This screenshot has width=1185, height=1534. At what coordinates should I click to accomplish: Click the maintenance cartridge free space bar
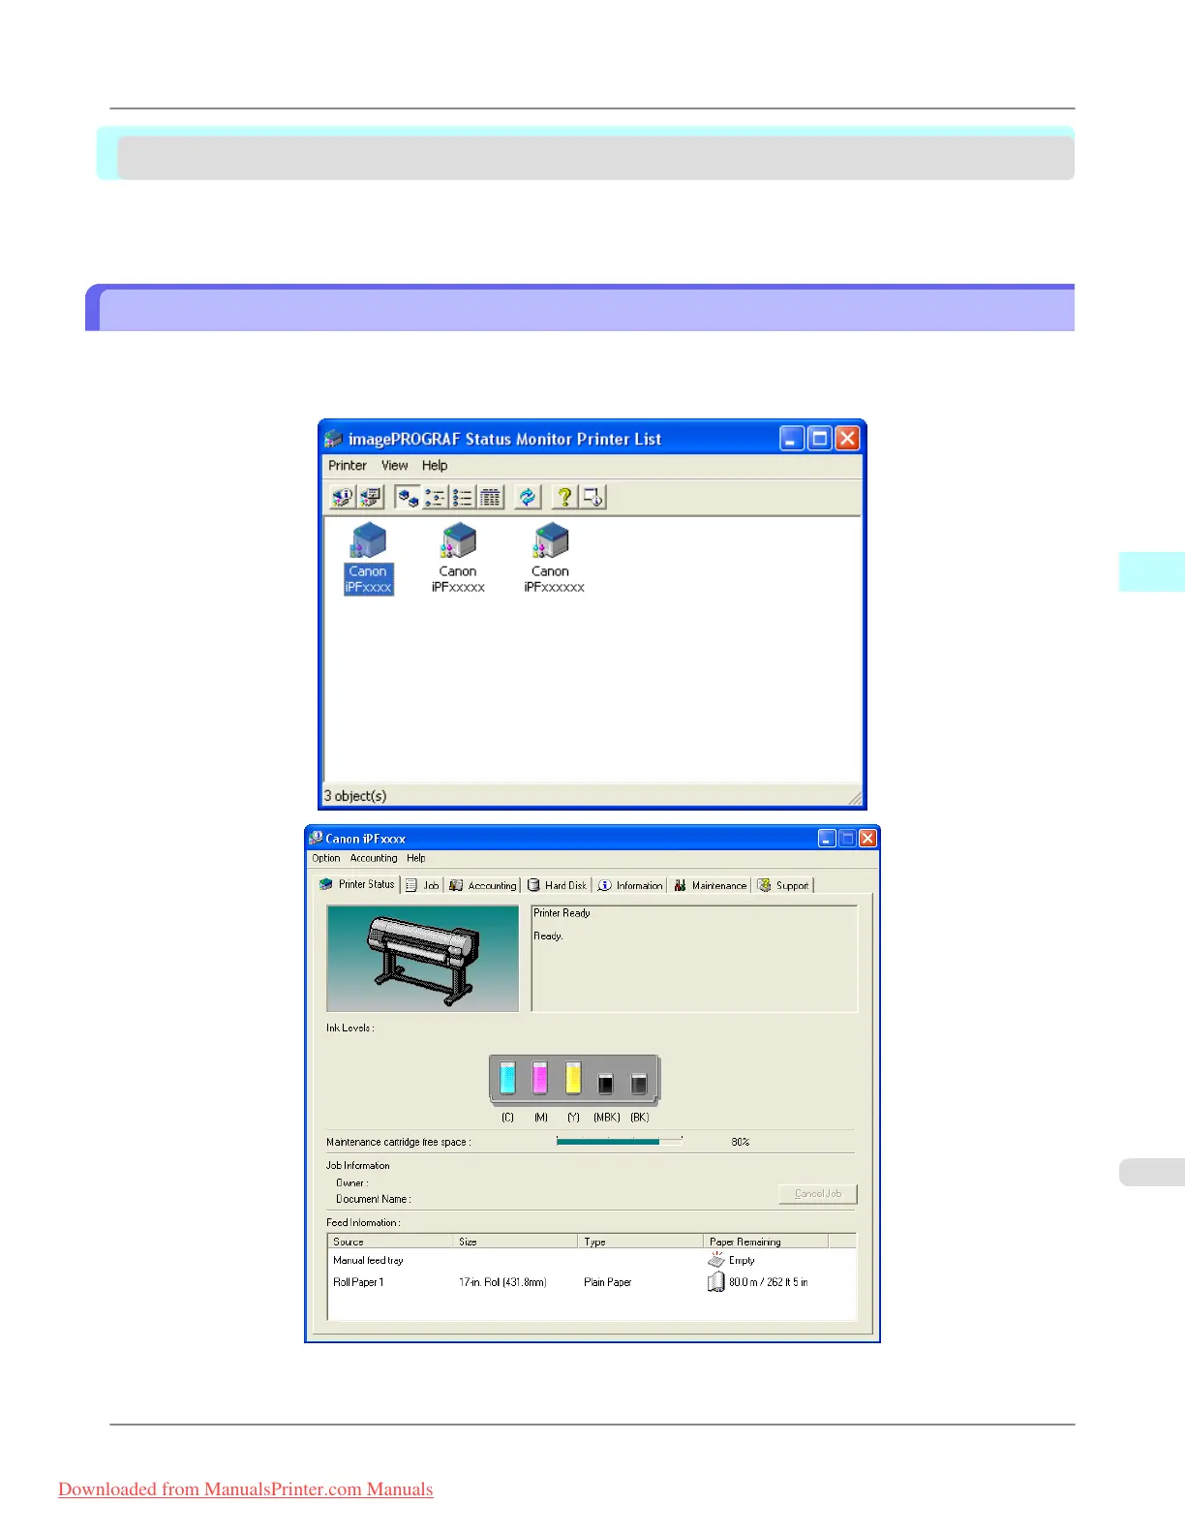click(x=620, y=1142)
